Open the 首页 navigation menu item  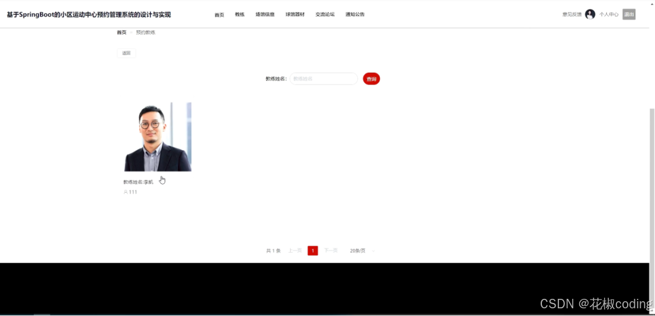(219, 15)
